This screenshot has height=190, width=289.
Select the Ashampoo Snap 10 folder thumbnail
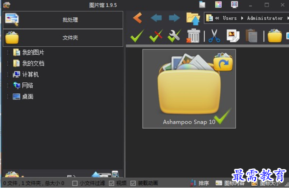[x=189, y=89]
